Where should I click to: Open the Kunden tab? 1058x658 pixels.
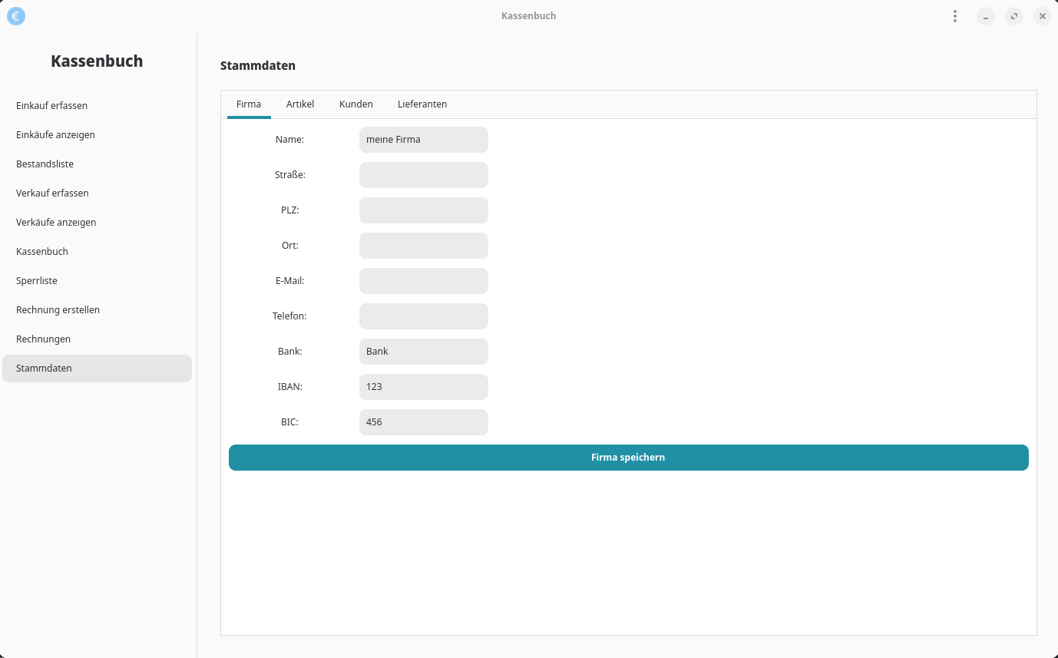click(x=356, y=104)
